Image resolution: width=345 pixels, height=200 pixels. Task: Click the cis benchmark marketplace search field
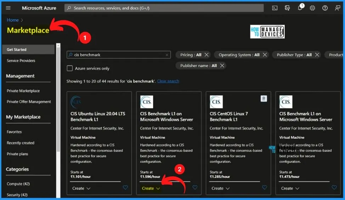tap(119, 55)
